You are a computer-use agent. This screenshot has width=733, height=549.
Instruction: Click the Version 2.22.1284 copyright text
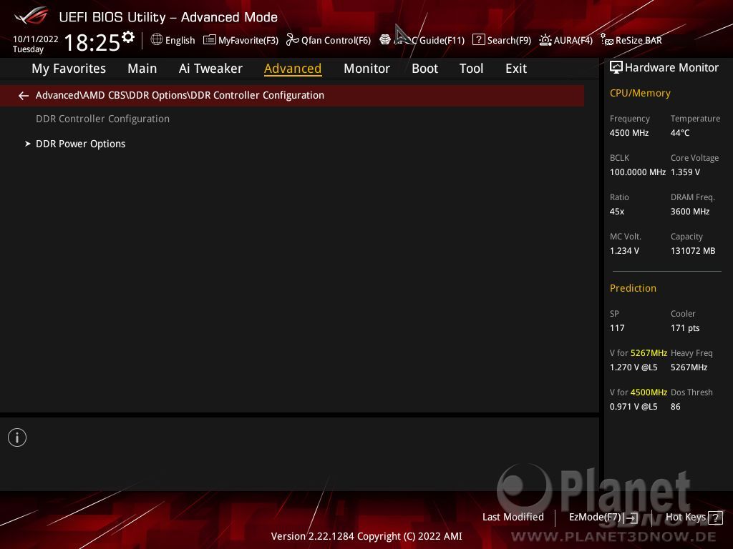(366, 536)
